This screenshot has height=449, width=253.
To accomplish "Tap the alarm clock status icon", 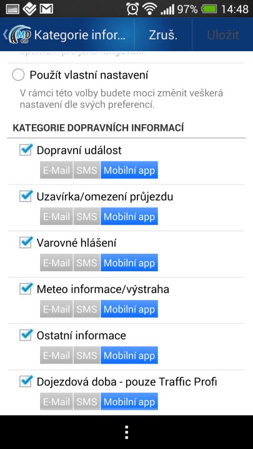I will (132, 9).
